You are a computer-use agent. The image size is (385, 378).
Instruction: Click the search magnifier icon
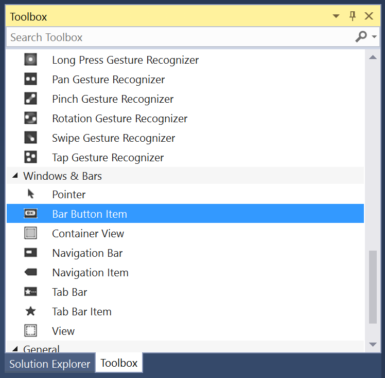pyautogui.click(x=361, y=37)
